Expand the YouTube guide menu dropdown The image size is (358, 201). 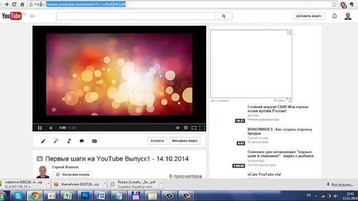pos(34,16)
